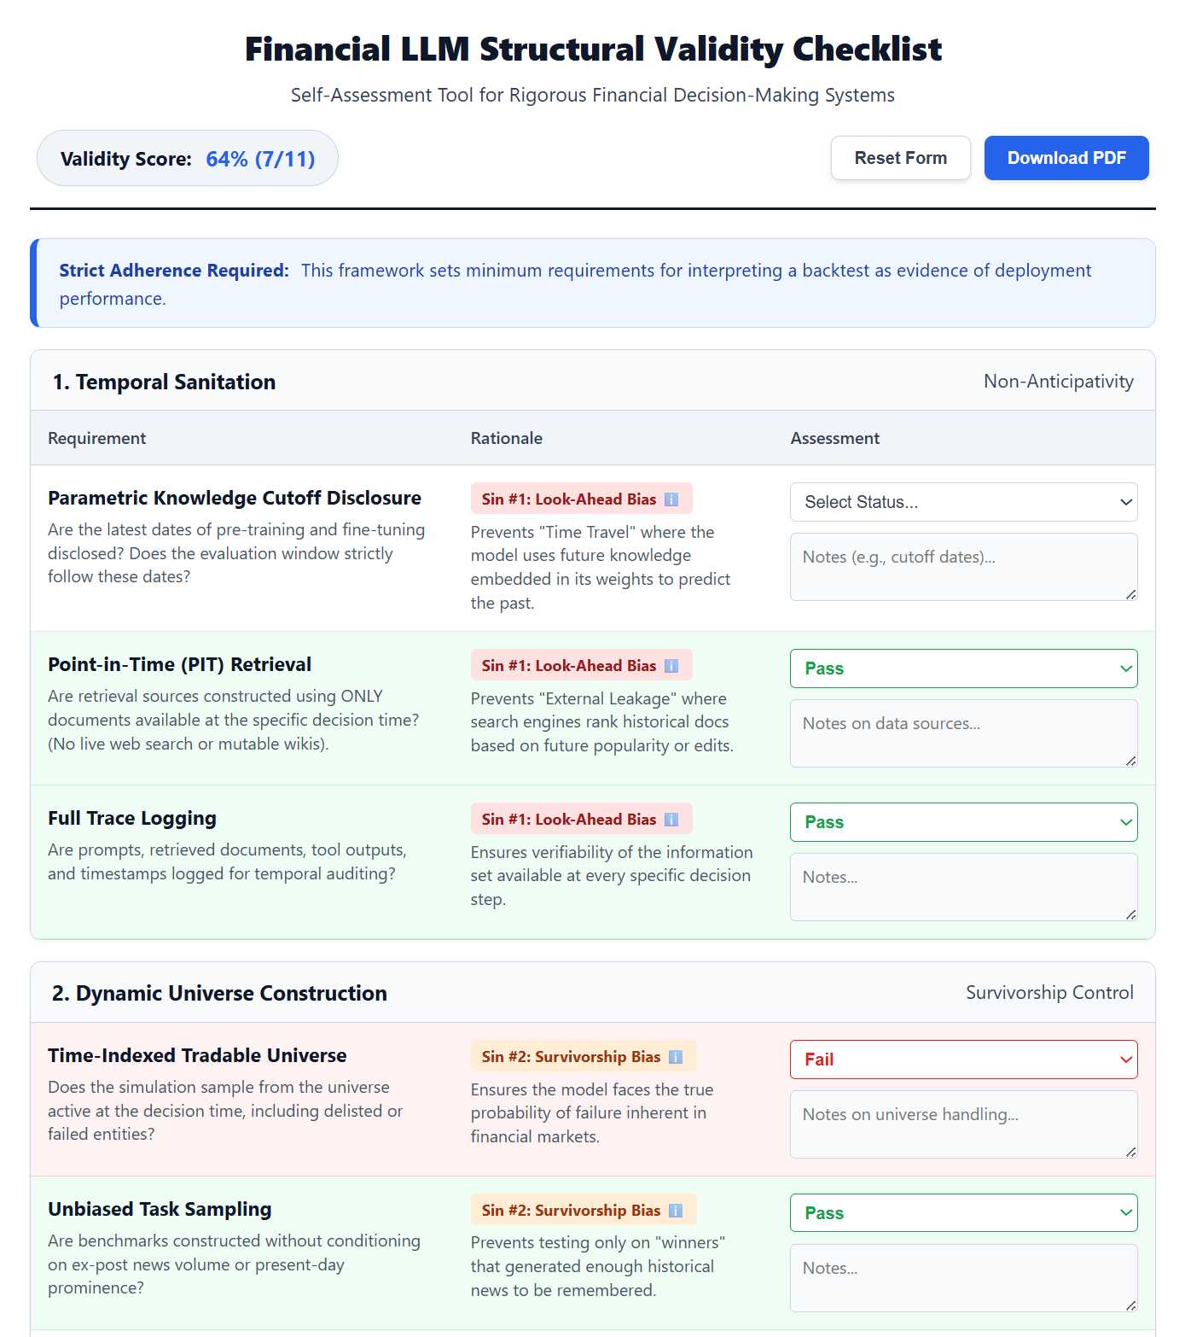1185x1337 pixels.
Task: Change the Pass status for Point-in-Time Retrieval
Action: coord(963,668)
